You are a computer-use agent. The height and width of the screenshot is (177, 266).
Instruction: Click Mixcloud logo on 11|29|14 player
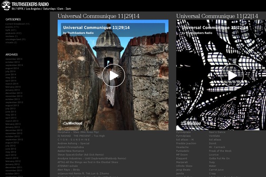(71, 123)
